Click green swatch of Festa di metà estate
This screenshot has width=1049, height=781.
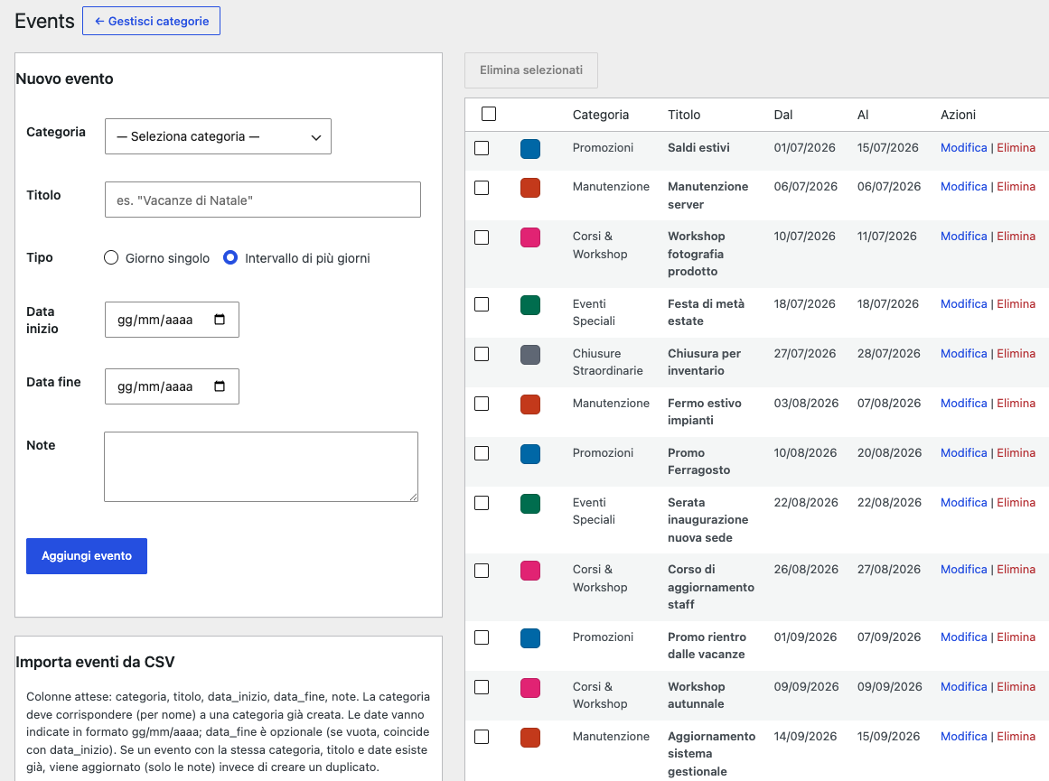530,305
